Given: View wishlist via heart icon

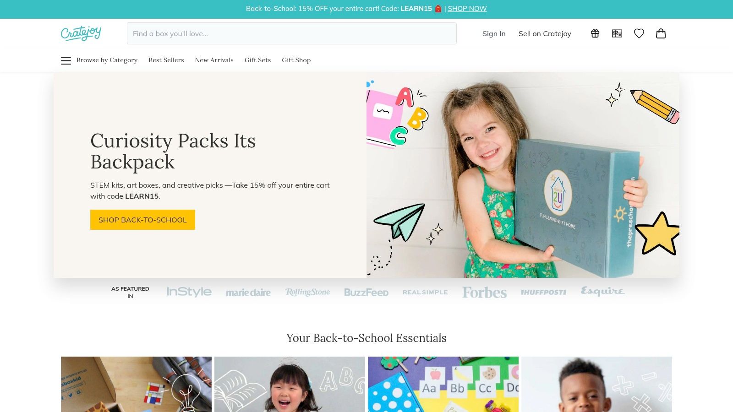Looking at the screenshot, I should 639,33.
